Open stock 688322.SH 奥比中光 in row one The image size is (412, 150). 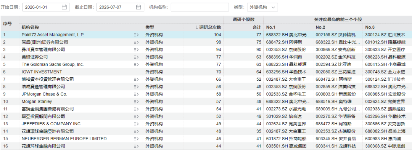click(288, 35)
